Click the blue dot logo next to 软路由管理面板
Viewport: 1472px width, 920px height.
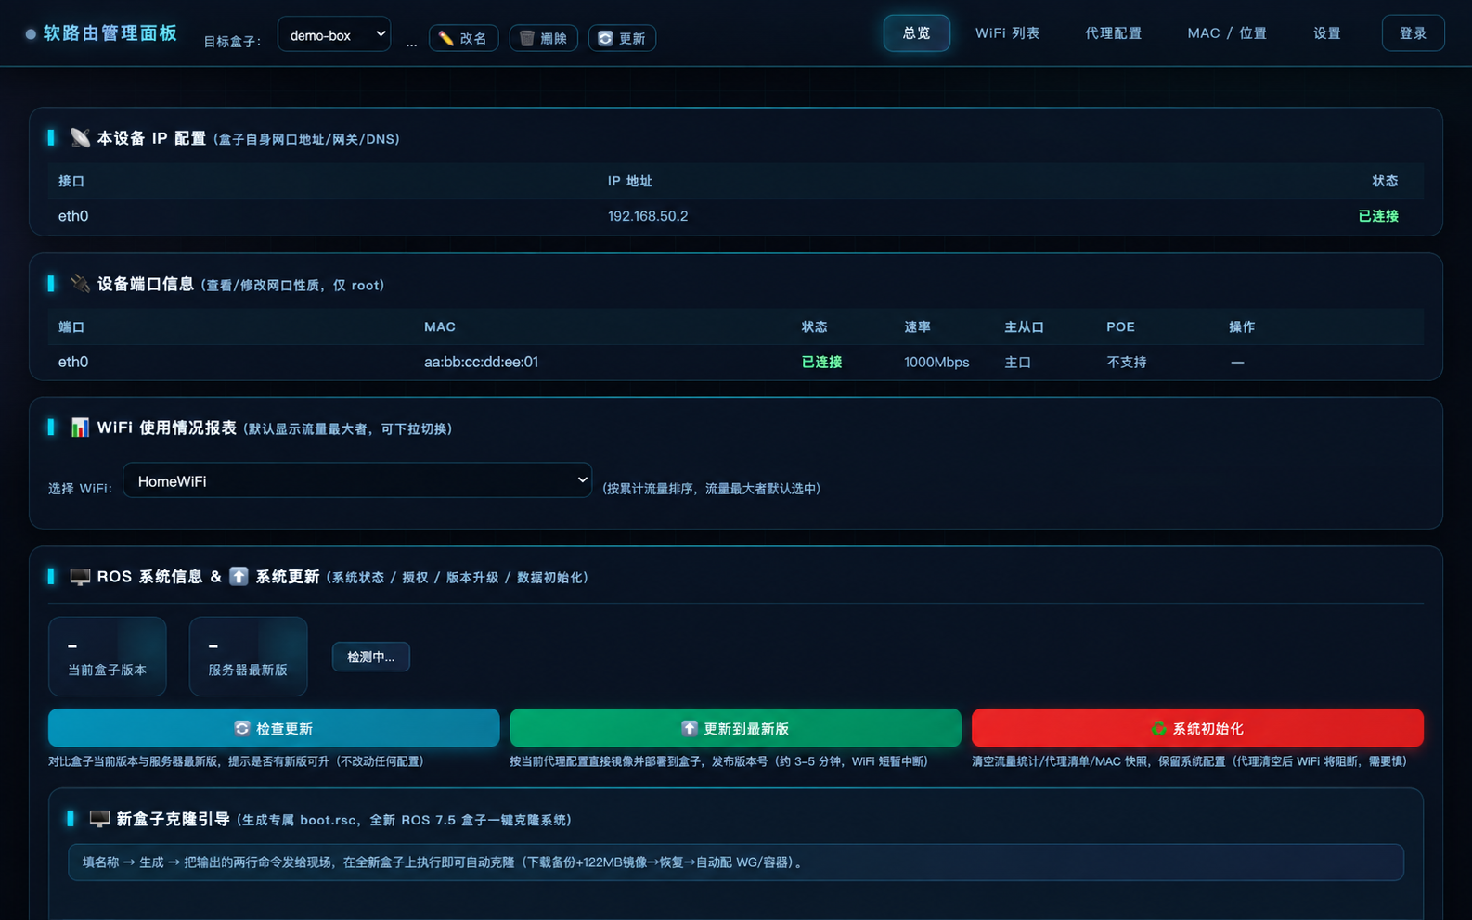(x=31, y=34)
